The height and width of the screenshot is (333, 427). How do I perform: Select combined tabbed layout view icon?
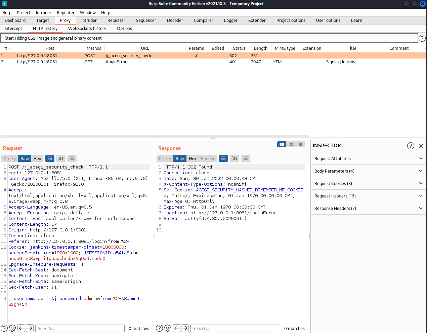click(x=301, y=144)
